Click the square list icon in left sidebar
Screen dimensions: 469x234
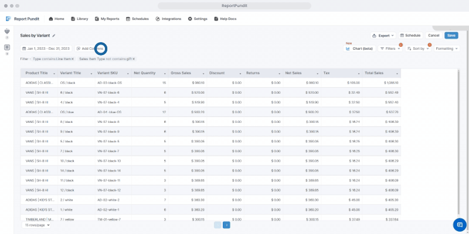7,47
